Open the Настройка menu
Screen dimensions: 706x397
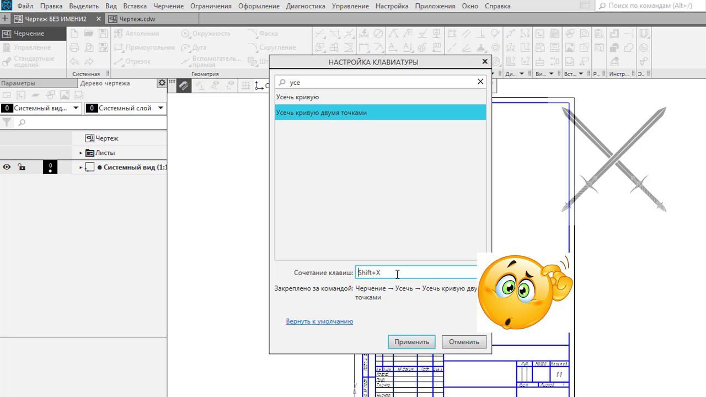[x=392, y=6]
